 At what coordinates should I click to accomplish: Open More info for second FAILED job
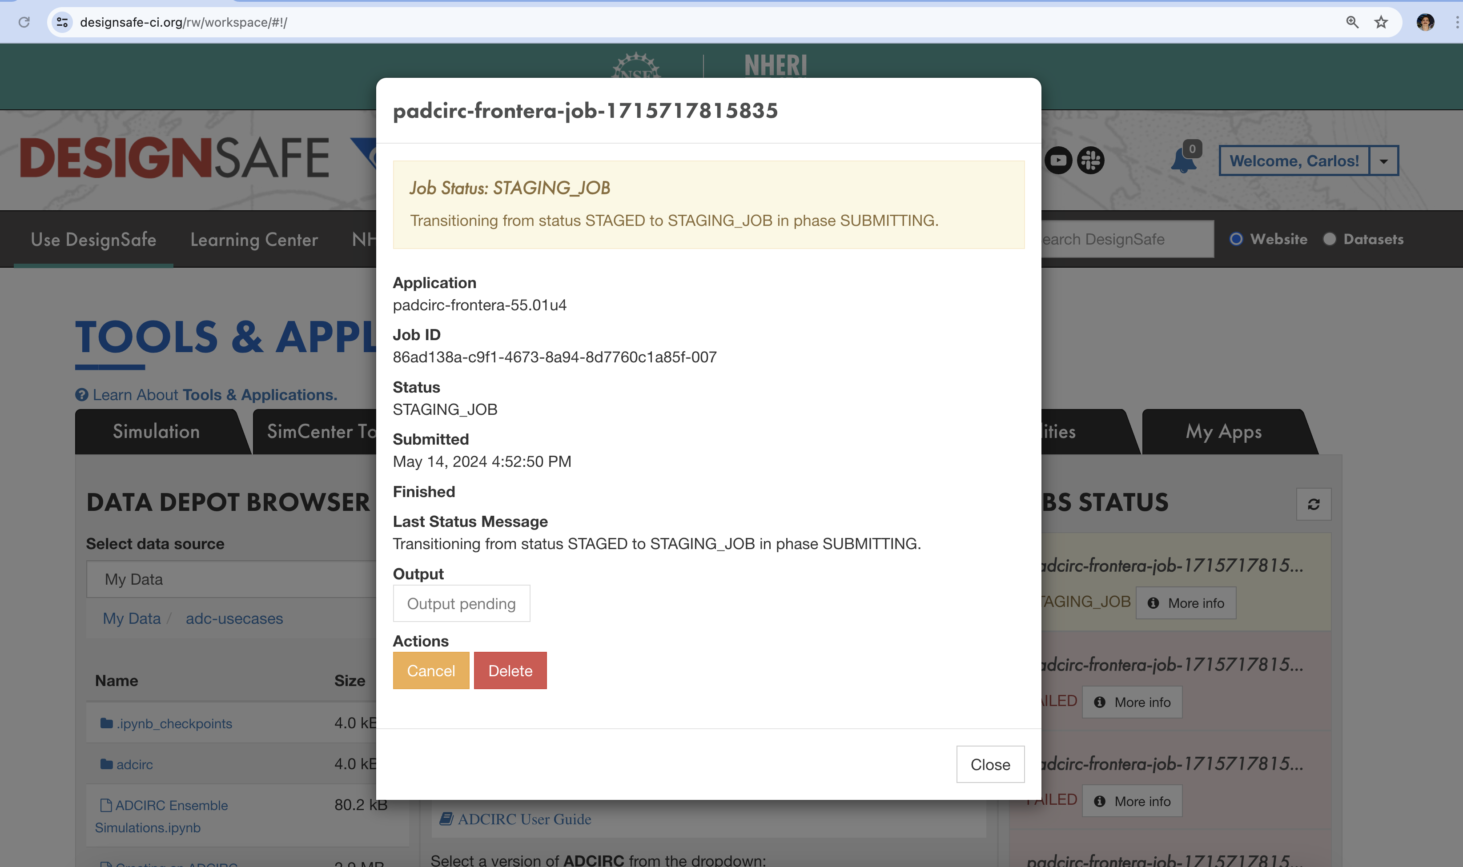click(x=1132, y=802)
